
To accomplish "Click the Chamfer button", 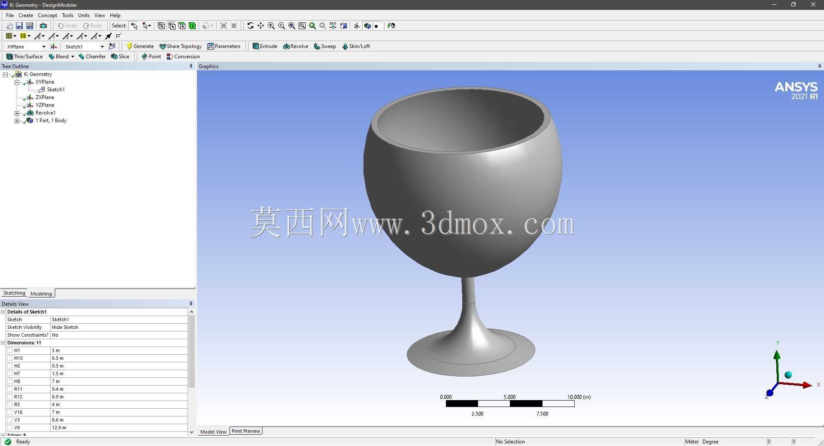I will coord(92,57).
